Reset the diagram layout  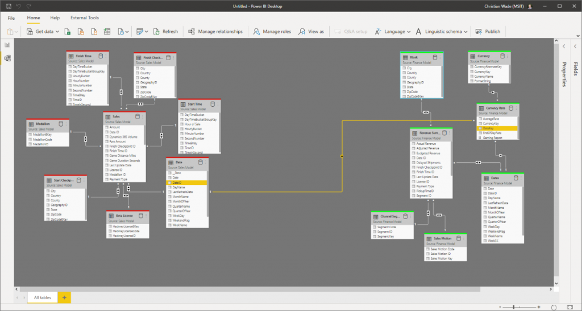pyautogui.click(x=554, y=307)
